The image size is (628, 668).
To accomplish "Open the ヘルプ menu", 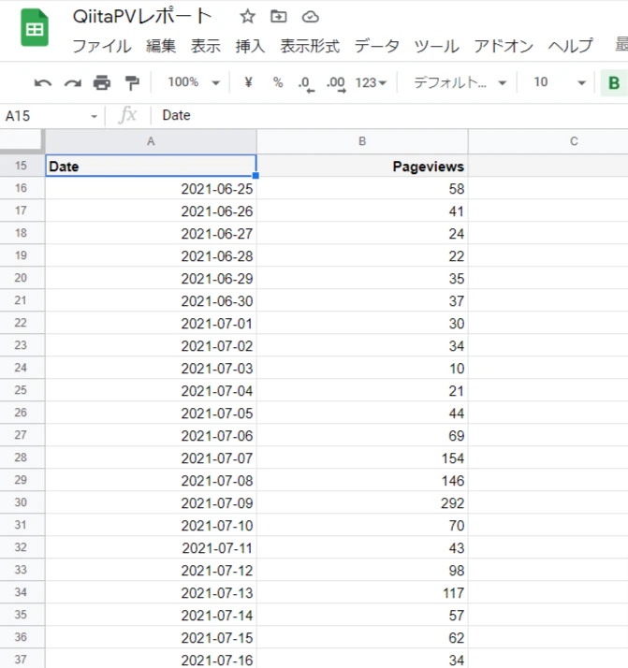I will pos(571,46).
